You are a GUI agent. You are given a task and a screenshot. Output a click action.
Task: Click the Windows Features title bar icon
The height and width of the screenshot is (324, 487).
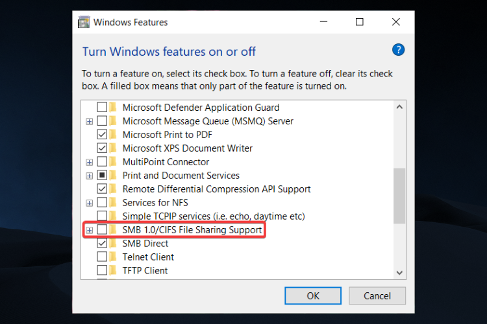tap(84, 22)
